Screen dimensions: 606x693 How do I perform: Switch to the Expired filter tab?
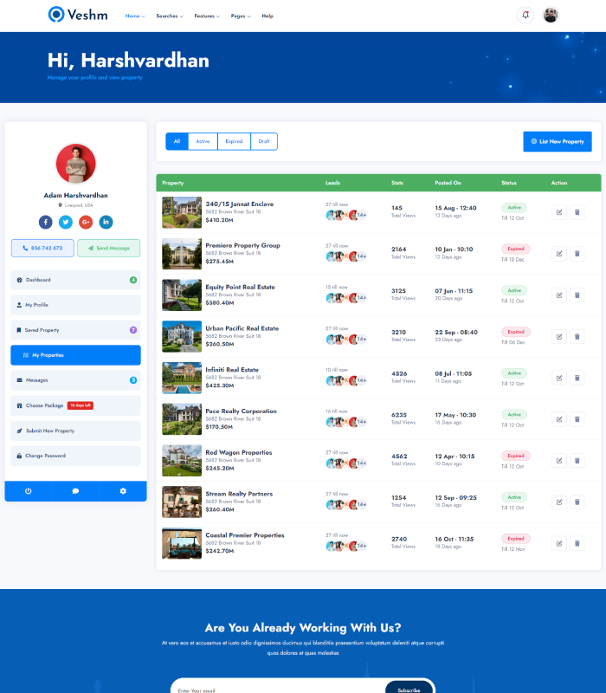pos(234,141)
